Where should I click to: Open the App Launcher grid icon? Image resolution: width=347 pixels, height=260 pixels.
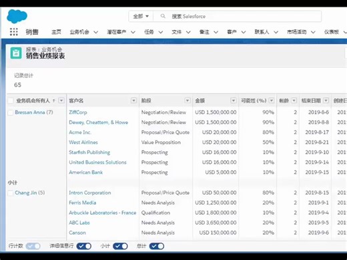tap(14, 32)
